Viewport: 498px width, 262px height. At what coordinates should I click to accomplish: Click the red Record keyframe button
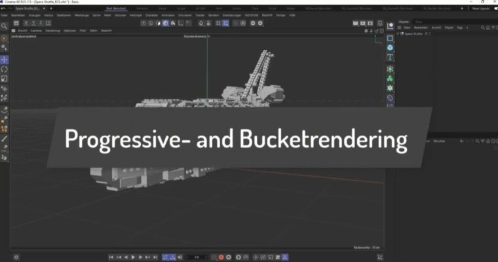[x=221, y=257]
